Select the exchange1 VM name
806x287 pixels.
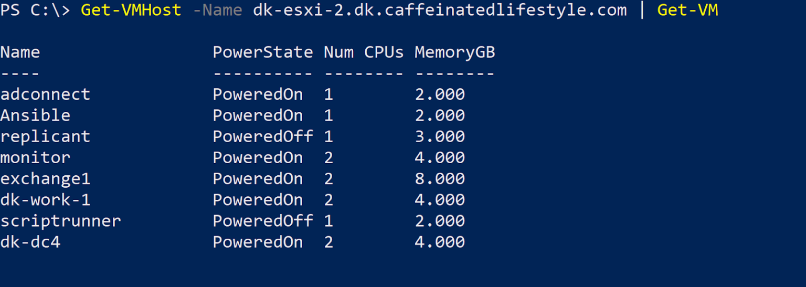(x=45, y=179)
